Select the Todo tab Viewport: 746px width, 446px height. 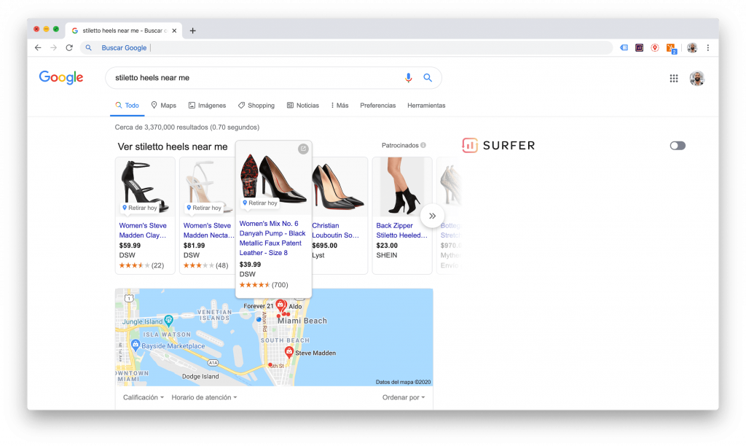[127, 105]
